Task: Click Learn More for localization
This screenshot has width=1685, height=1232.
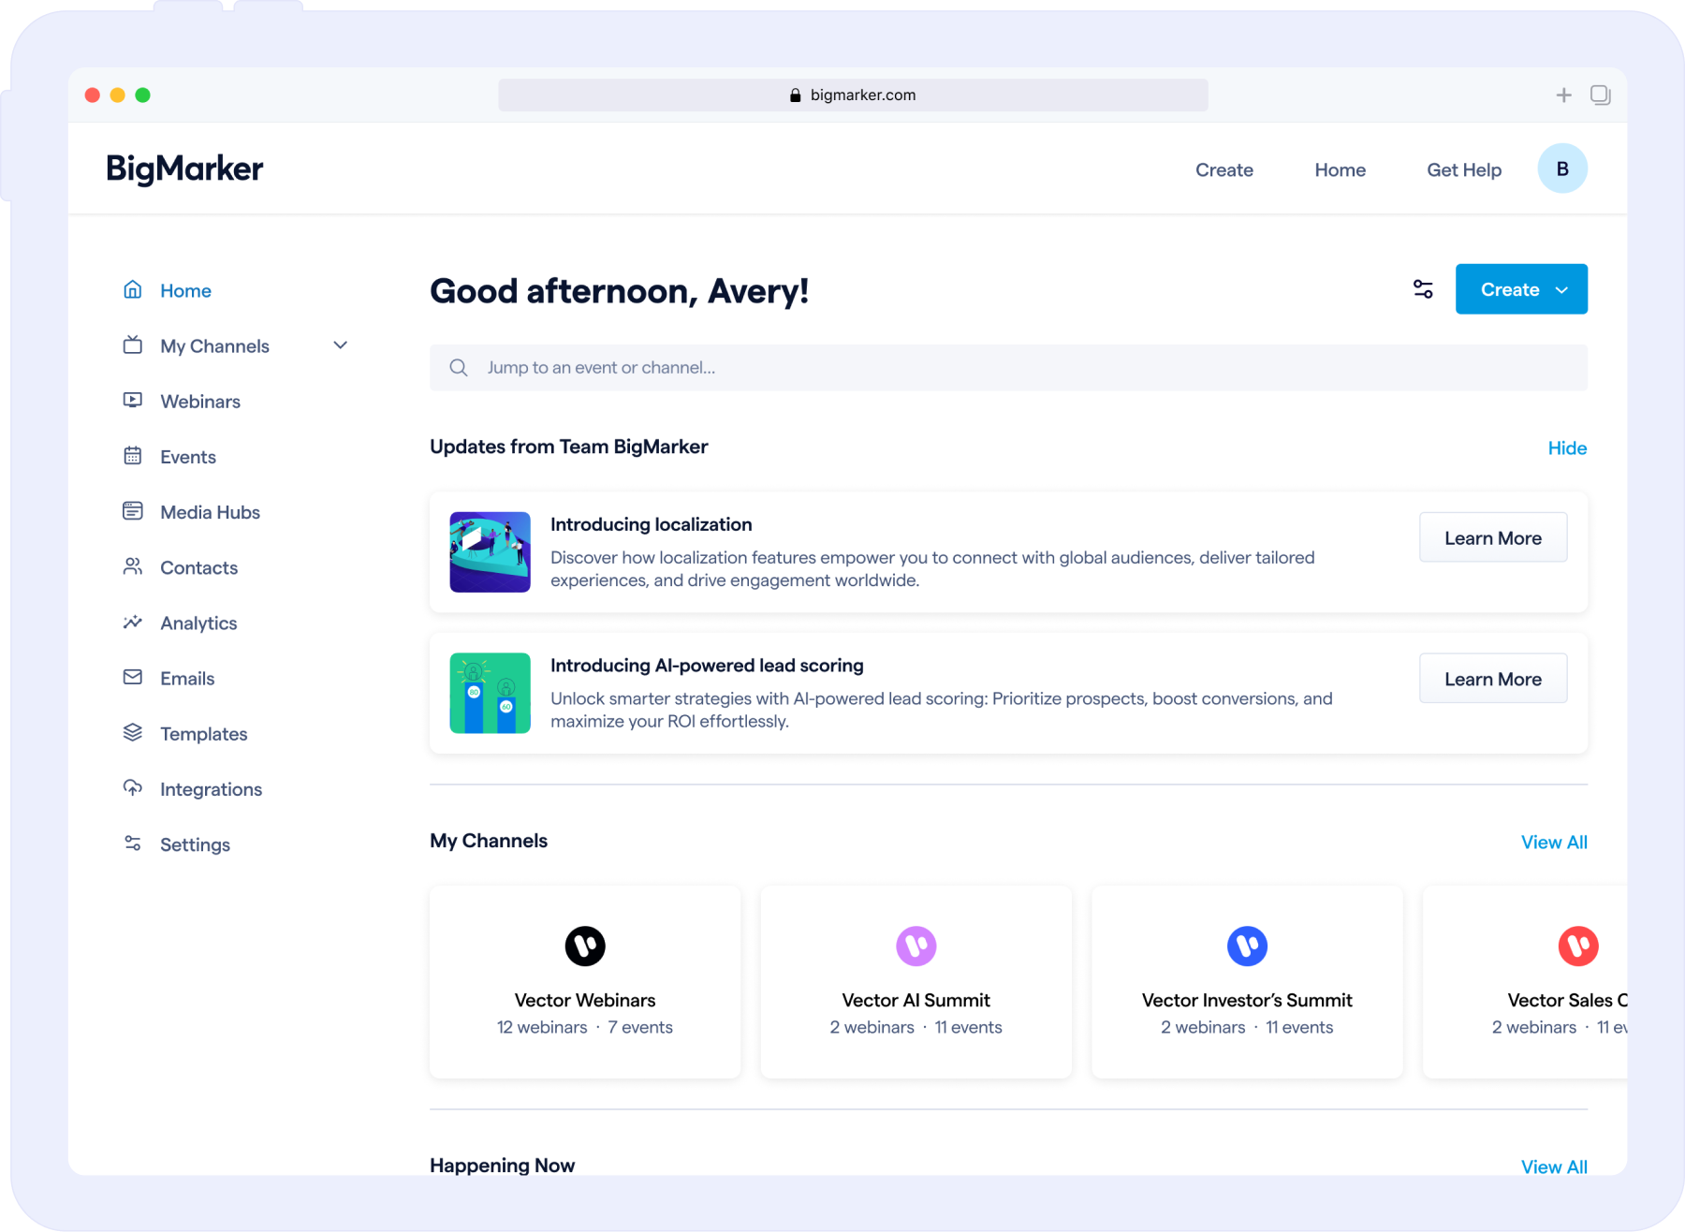Action: tap(1493, 537)
